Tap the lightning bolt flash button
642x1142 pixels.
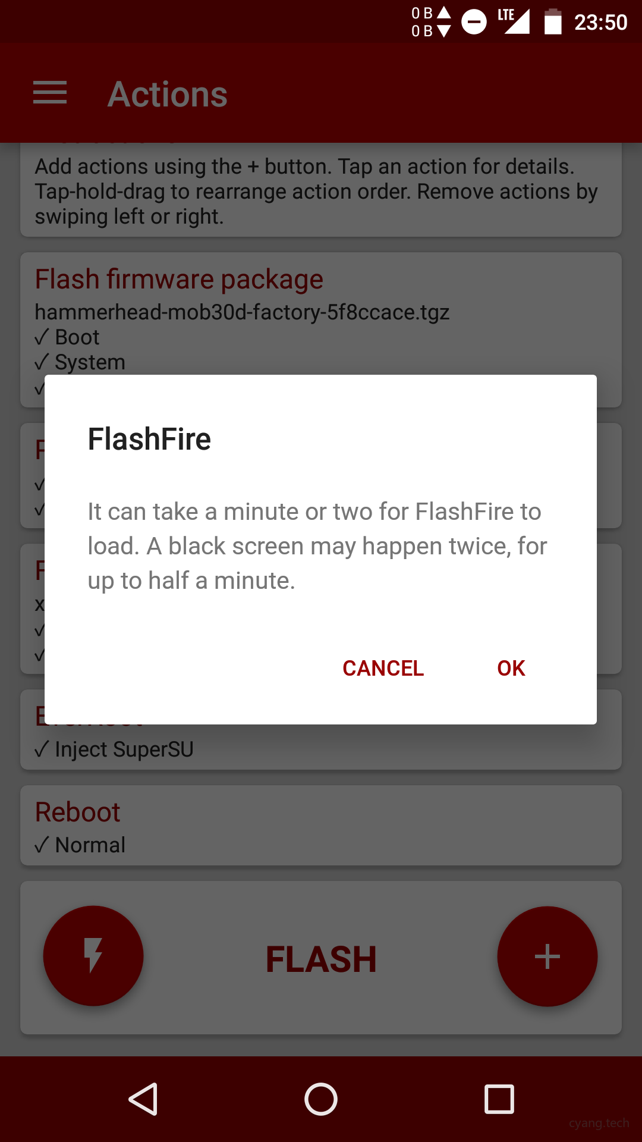point(93,956)
